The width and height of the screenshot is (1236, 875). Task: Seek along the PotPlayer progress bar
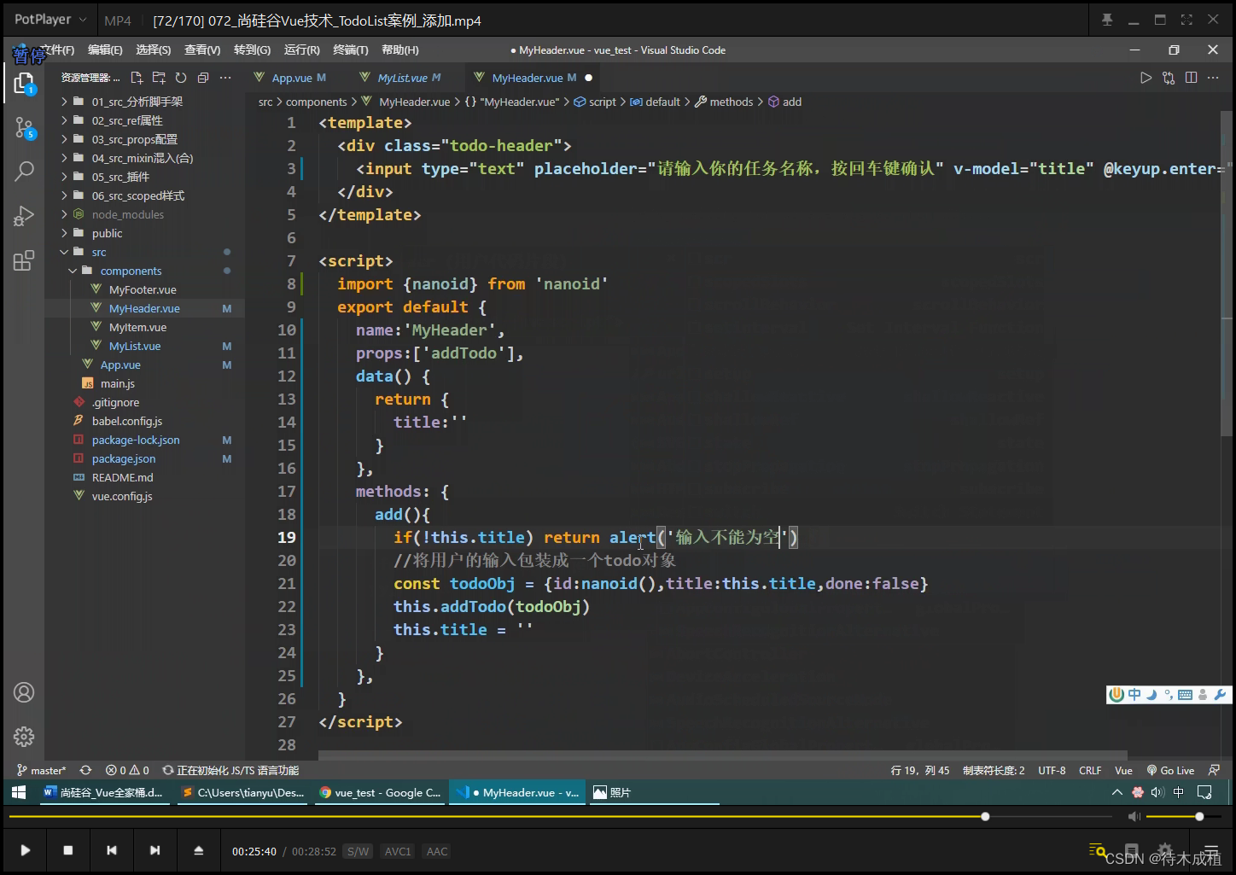click(x=561, y=817)
